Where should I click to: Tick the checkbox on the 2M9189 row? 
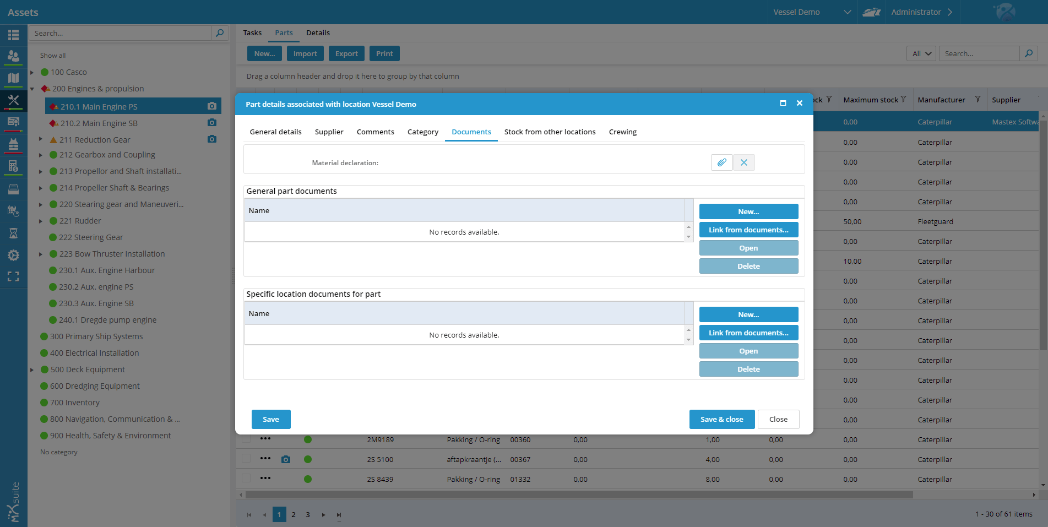246,439
